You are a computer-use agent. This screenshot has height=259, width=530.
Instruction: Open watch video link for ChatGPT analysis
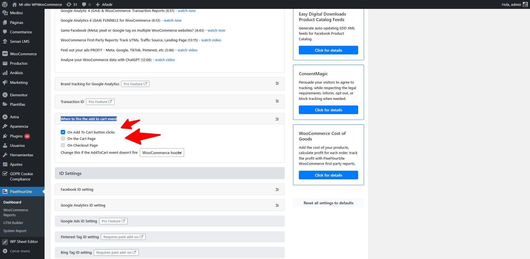pos(165,60)
